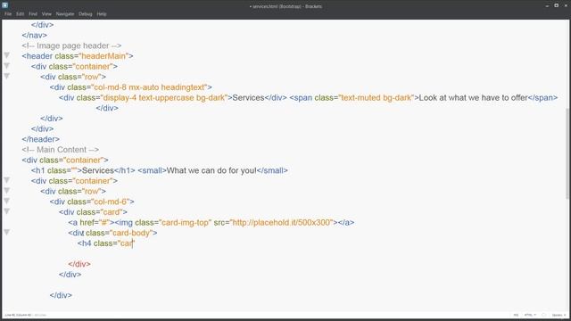Click the window title "services.html (Bootstrap) - Brackets"
Image resolution: width=571 pixels, height=321 pixels.
285,6
